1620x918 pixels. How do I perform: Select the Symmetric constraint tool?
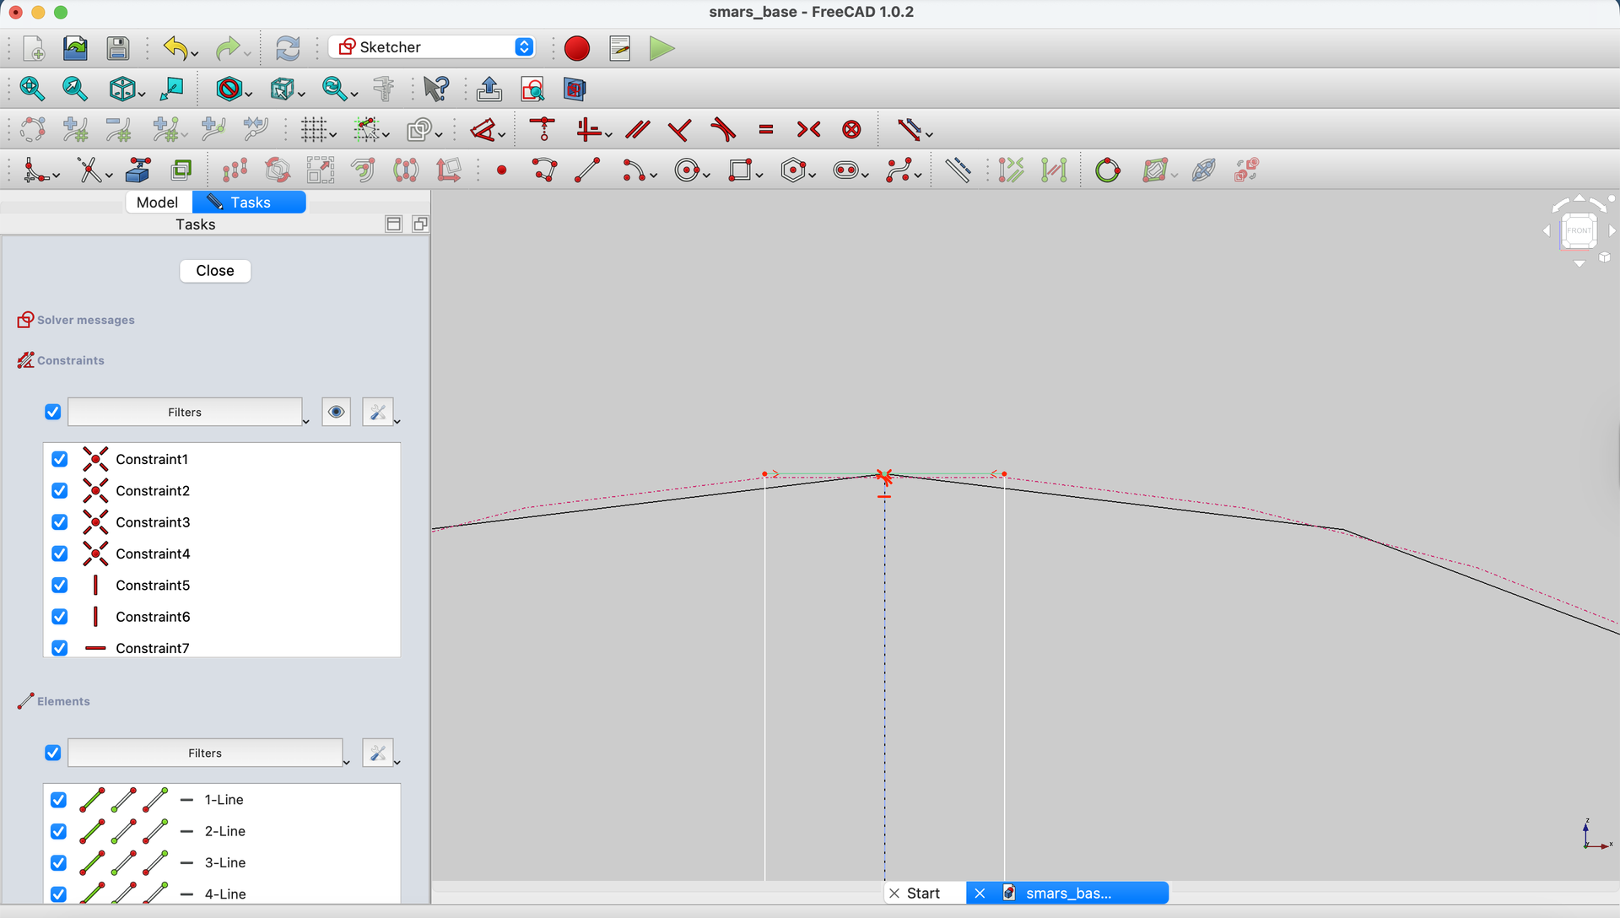[x=808, y=129]
